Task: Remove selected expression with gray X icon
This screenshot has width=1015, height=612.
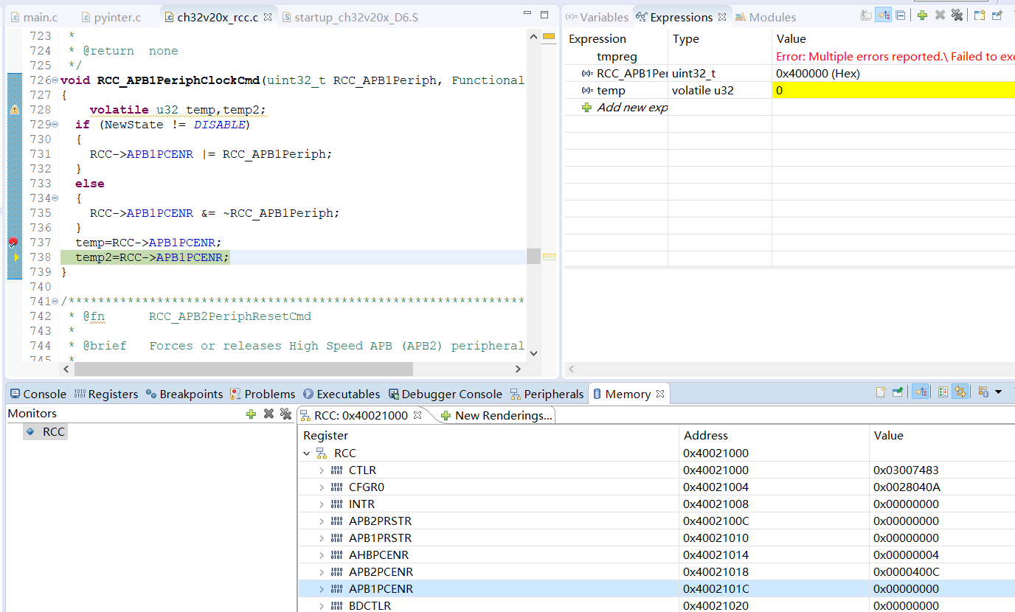Action: [940, 15]
